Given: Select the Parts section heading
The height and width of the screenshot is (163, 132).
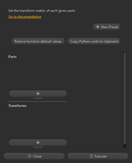Looking at the screenshot, I should pyautogui.click(x=12, y=57).
